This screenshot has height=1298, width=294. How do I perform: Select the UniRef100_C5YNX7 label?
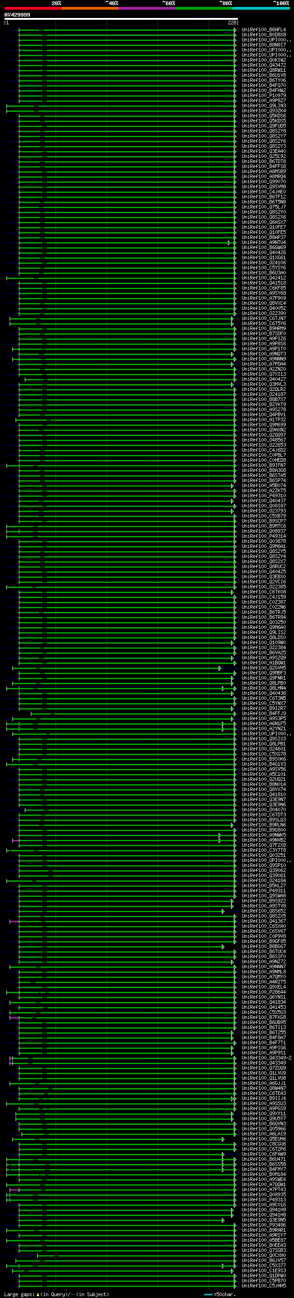pos(264,703)
